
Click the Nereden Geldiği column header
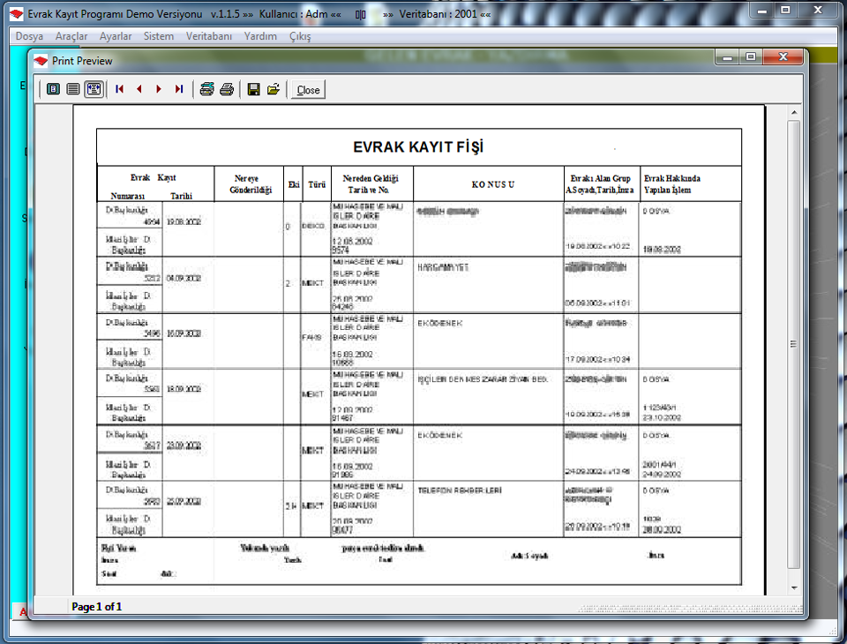tap(370, 184)
